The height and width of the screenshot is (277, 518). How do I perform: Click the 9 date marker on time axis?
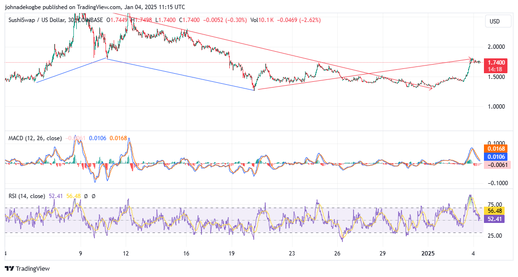coord(81,254)
